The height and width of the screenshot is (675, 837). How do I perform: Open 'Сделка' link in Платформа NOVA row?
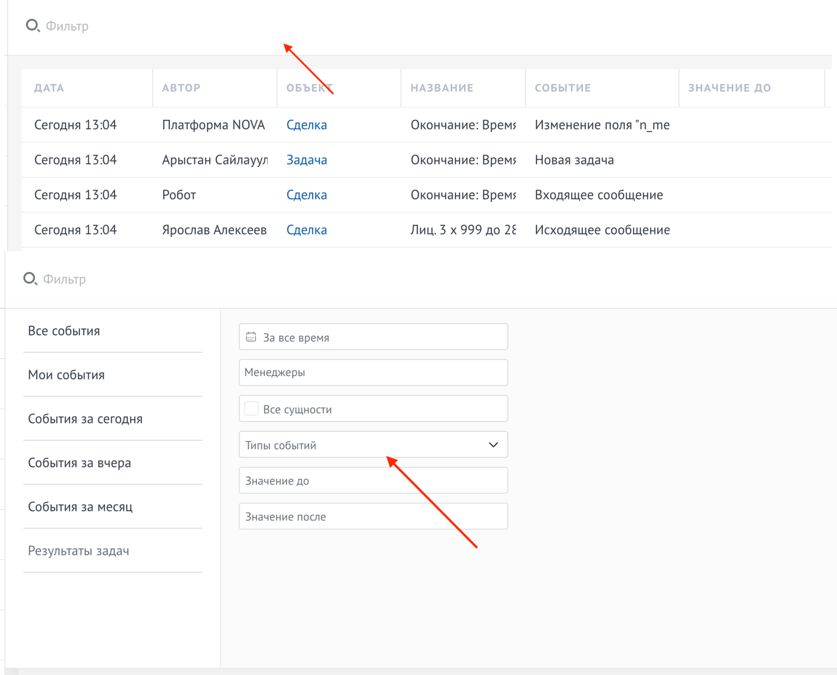coord(306,125)
